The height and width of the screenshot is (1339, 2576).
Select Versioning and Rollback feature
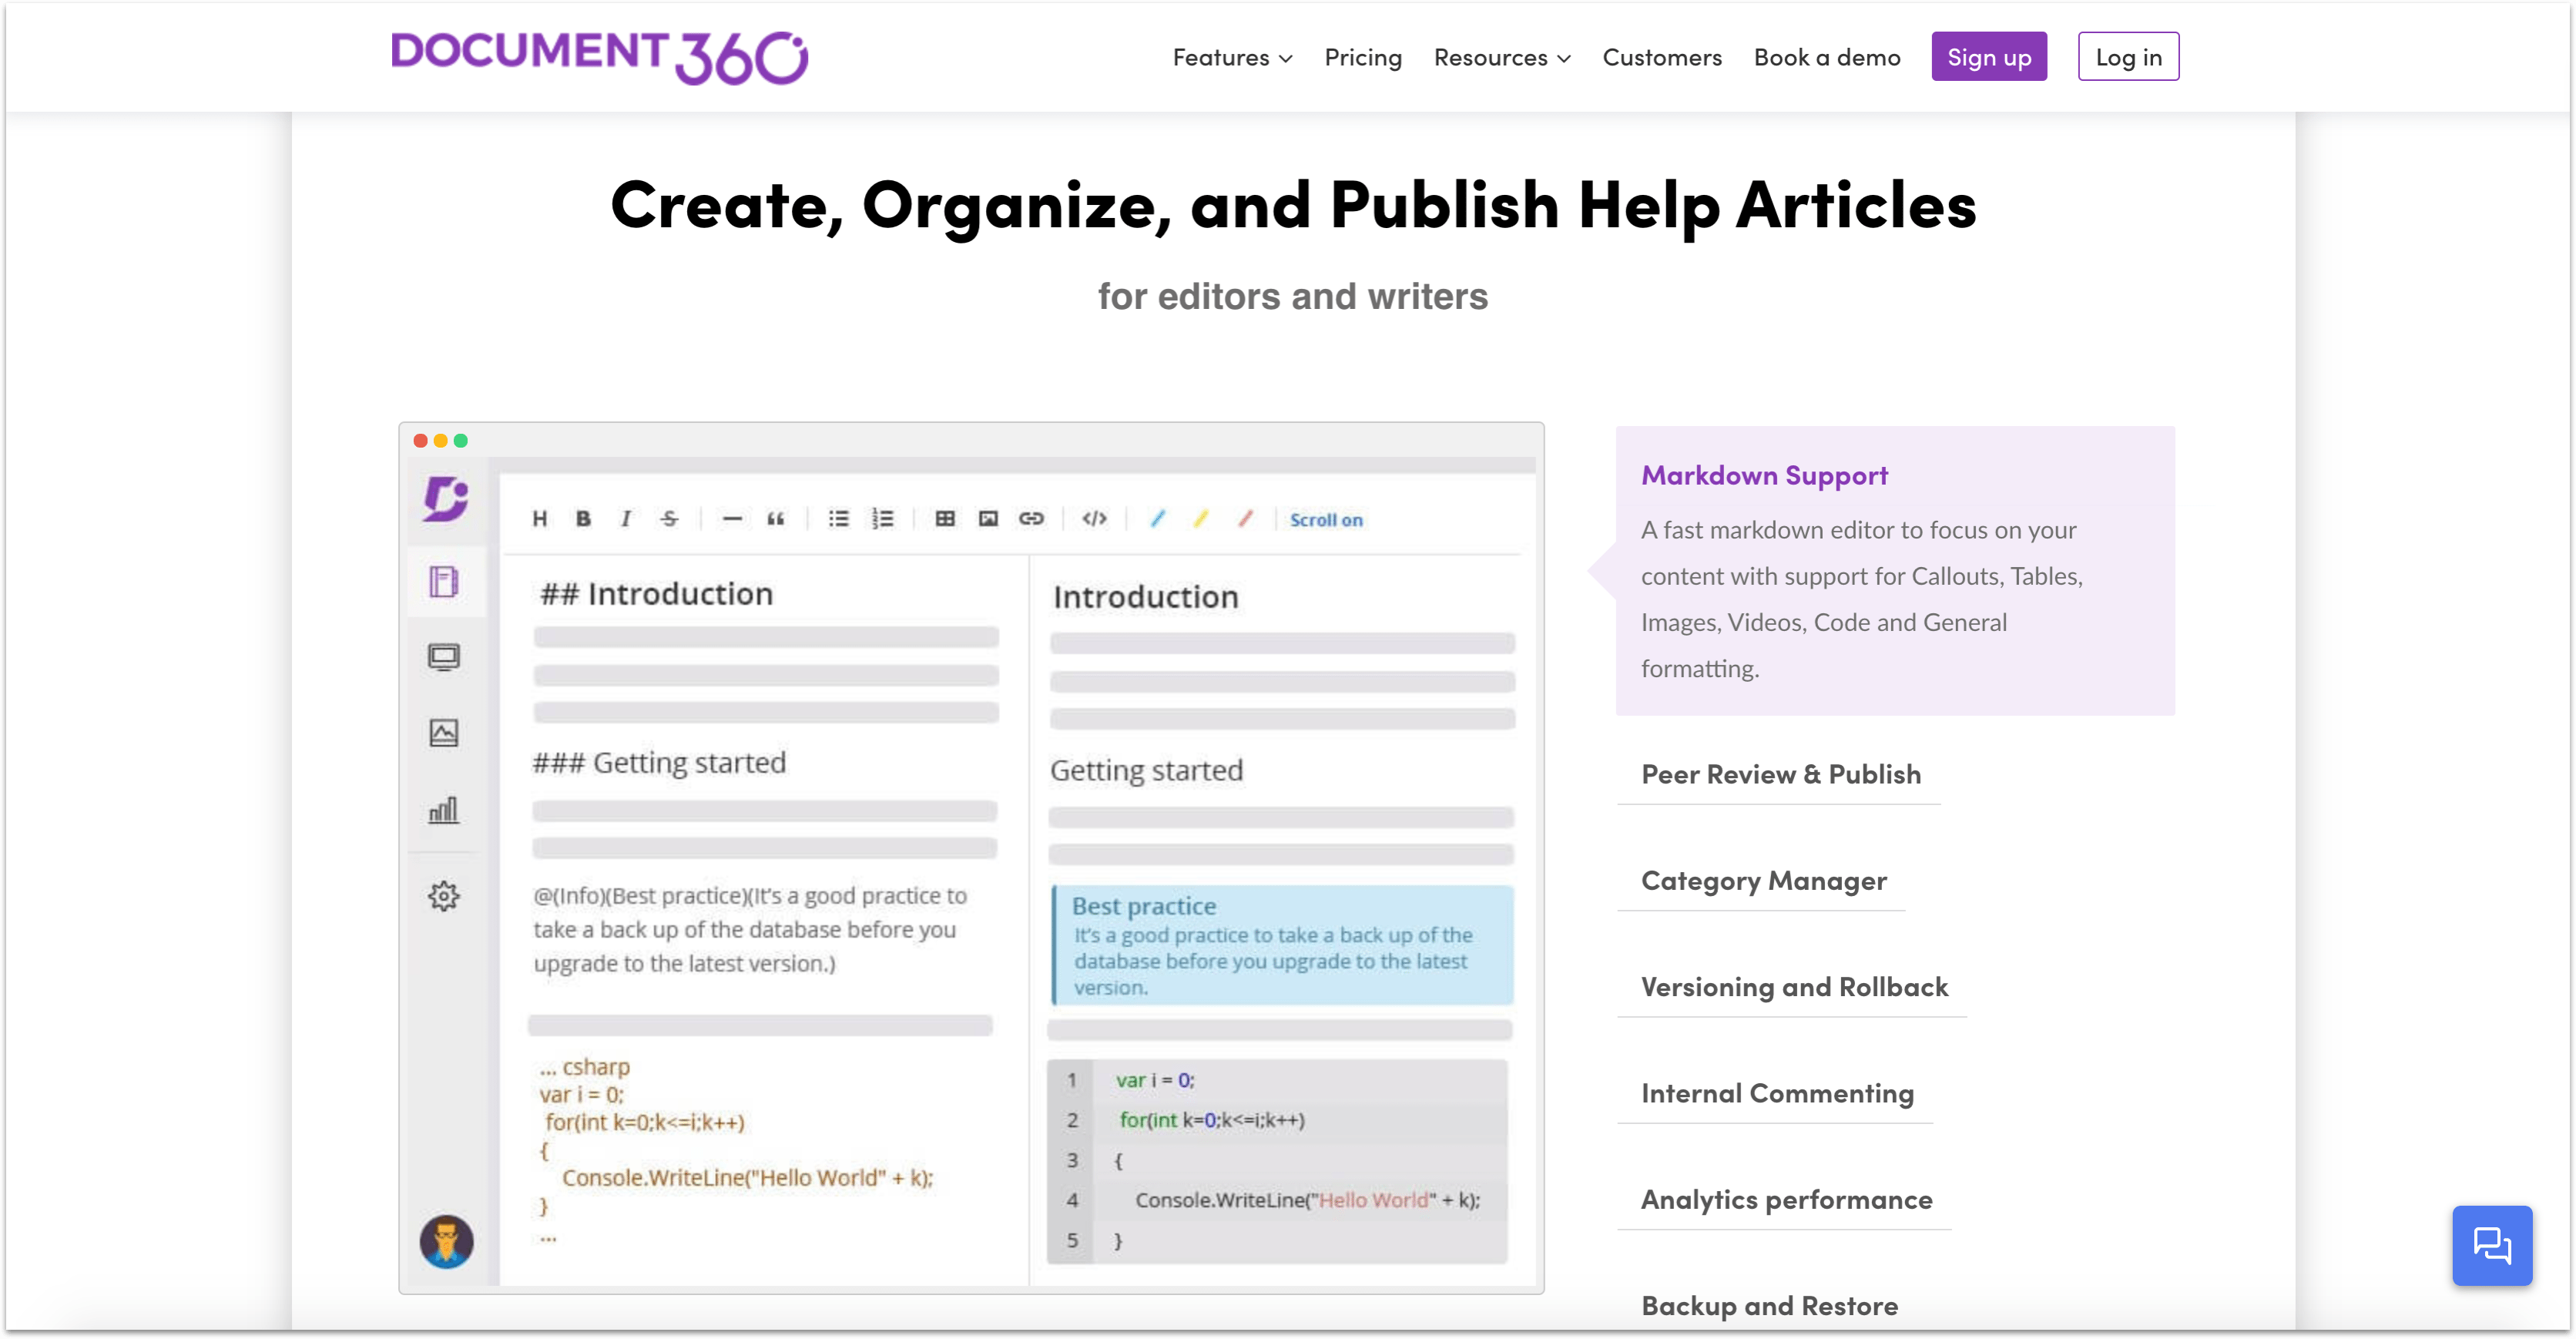(x=1794, y=987)
